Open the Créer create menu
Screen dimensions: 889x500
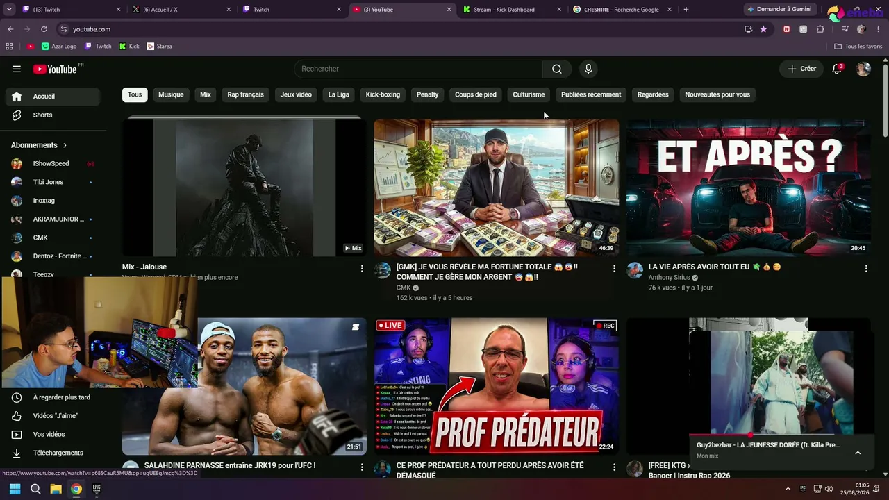(x=801, y=69)
